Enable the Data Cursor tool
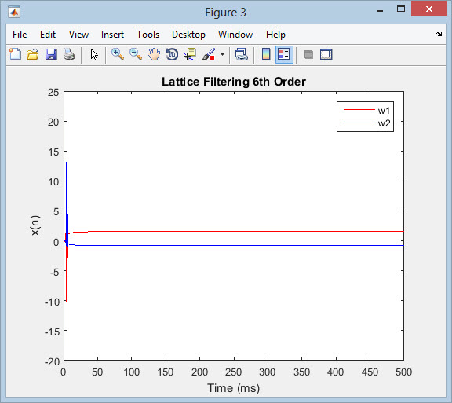Screen dimensions: 452x403 (x=190, y=54)
